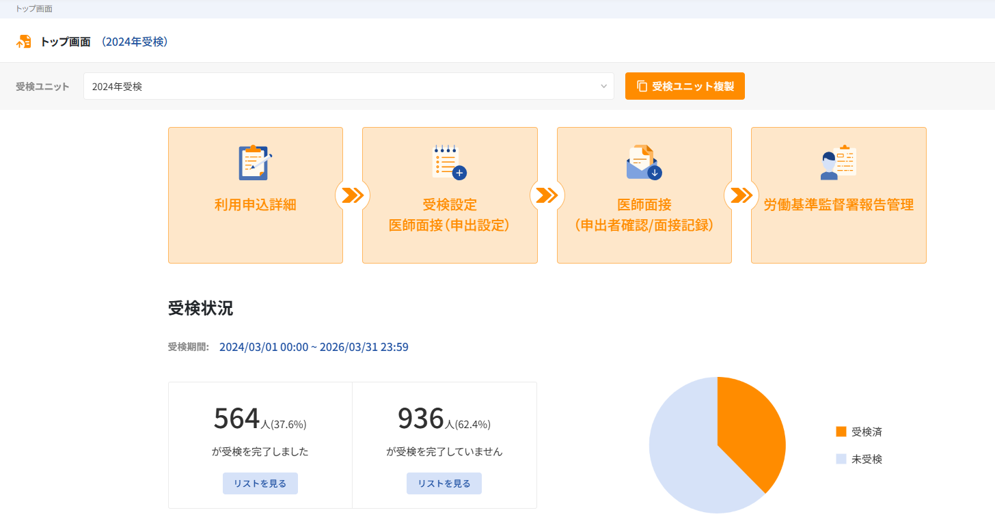The height and width of the screenshot is (521, 995).
Task: Open the 受検ユニット dropdown showing 2024年受検
Action: (x=349, y=86)
